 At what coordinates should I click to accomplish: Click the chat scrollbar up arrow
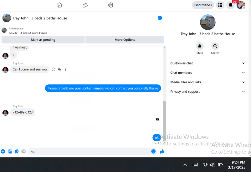(x=165, y=48)
